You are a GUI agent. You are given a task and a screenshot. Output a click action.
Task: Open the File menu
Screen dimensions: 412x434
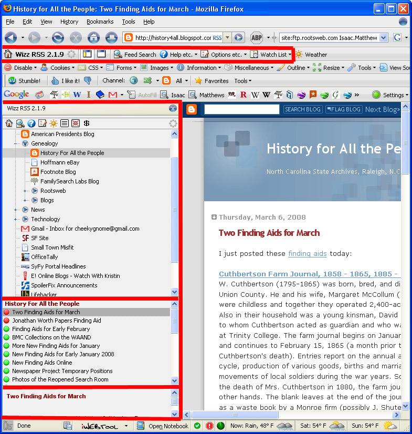tap(10, 22)
